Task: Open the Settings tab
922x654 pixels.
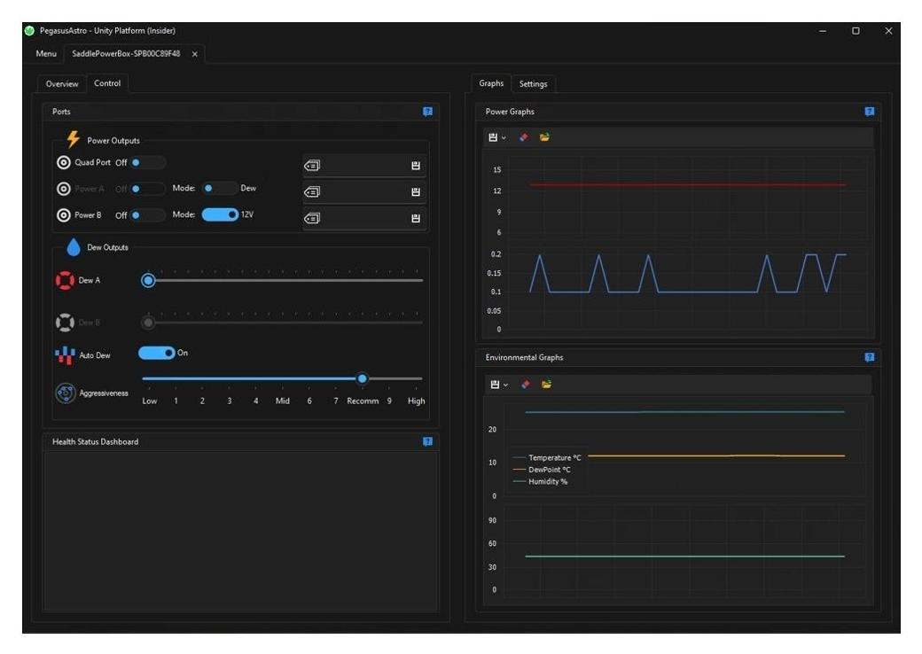Action: coord(533,84)
